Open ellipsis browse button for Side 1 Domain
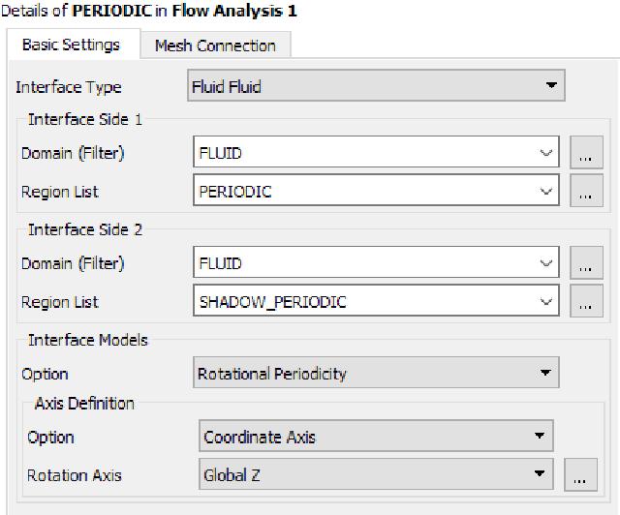620x515 pixels. 583,153
